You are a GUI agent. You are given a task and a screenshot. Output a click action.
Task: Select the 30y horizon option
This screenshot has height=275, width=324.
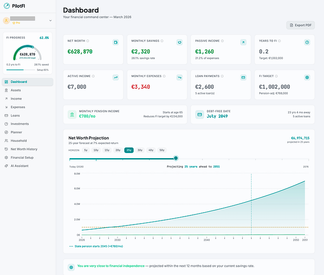[140, 150]
